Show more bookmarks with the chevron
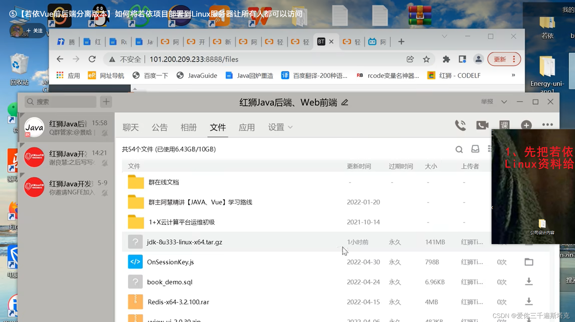575x322 pixels. click(x=513, y=75)
